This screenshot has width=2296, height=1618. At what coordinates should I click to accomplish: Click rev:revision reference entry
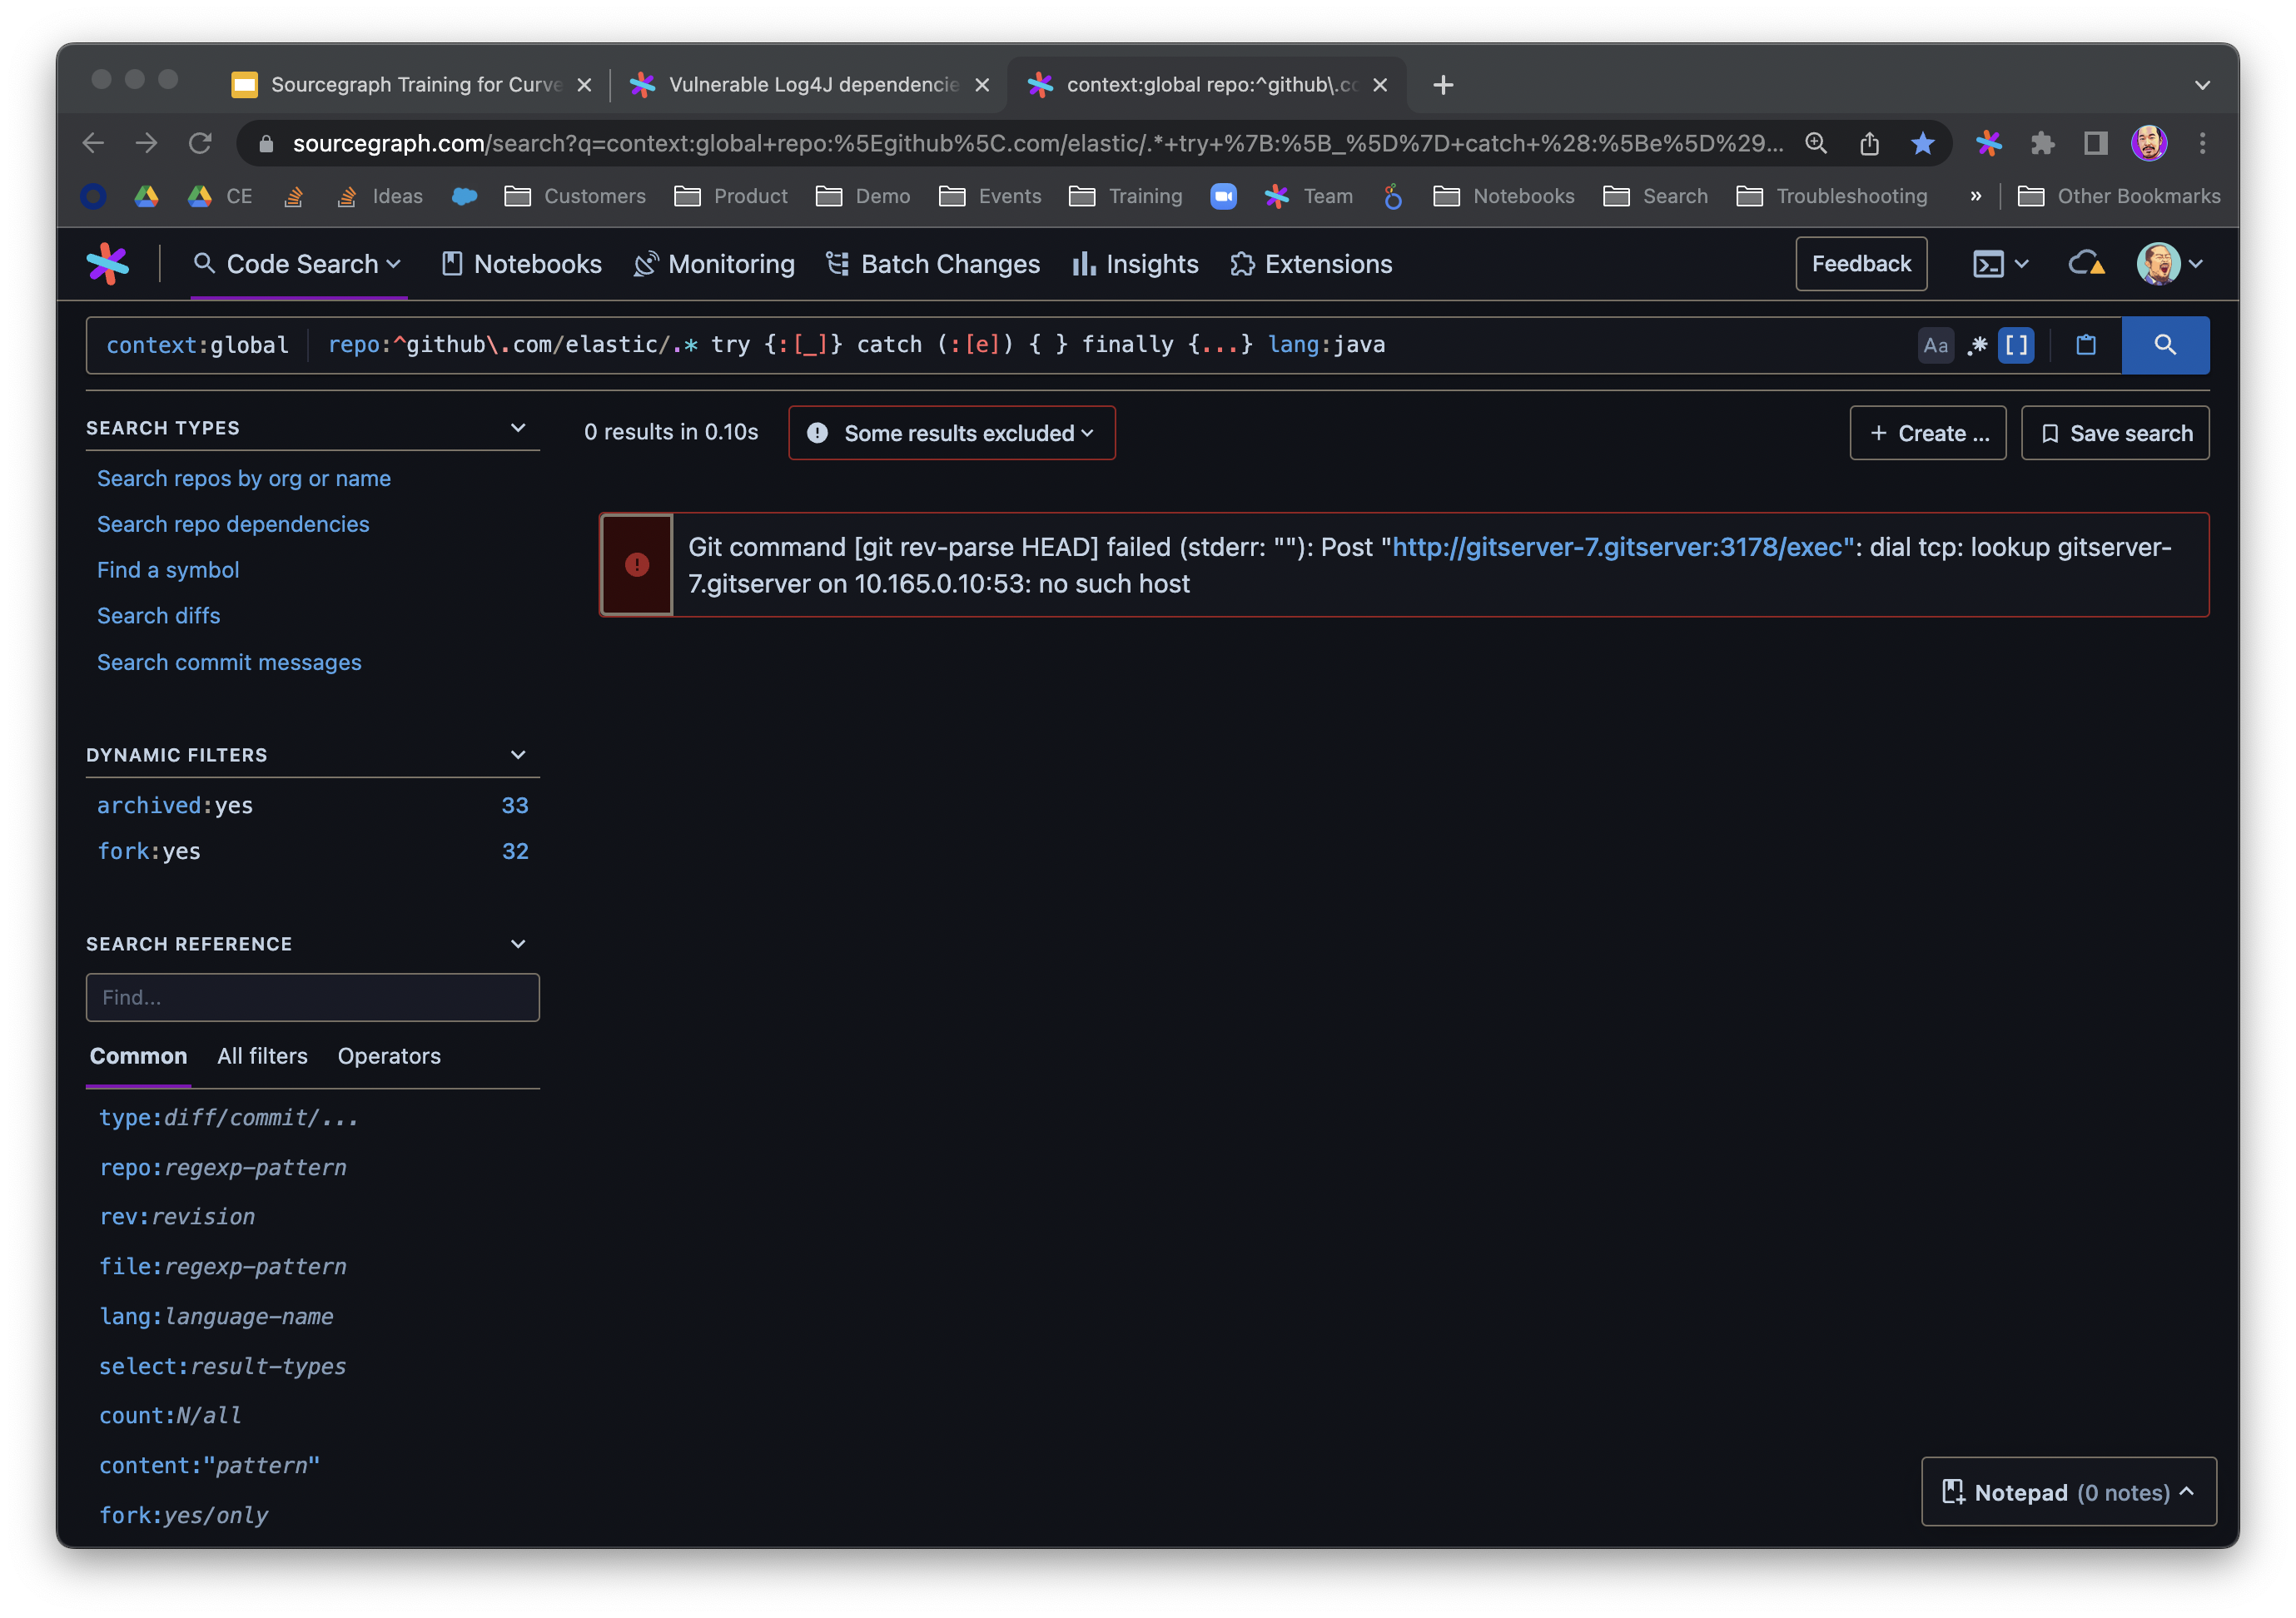177,1217
